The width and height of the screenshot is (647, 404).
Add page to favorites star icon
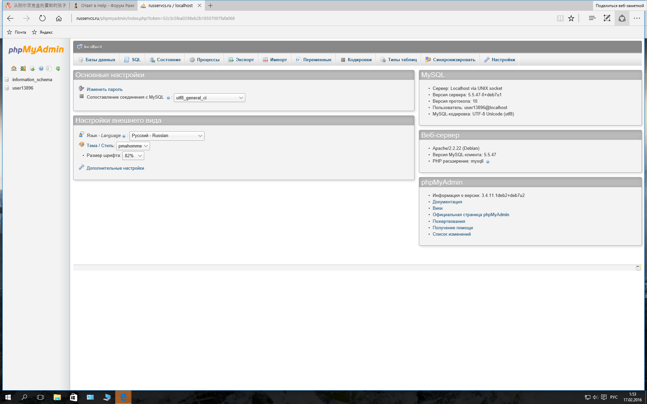pyautogui.click(x=571, y=19)
